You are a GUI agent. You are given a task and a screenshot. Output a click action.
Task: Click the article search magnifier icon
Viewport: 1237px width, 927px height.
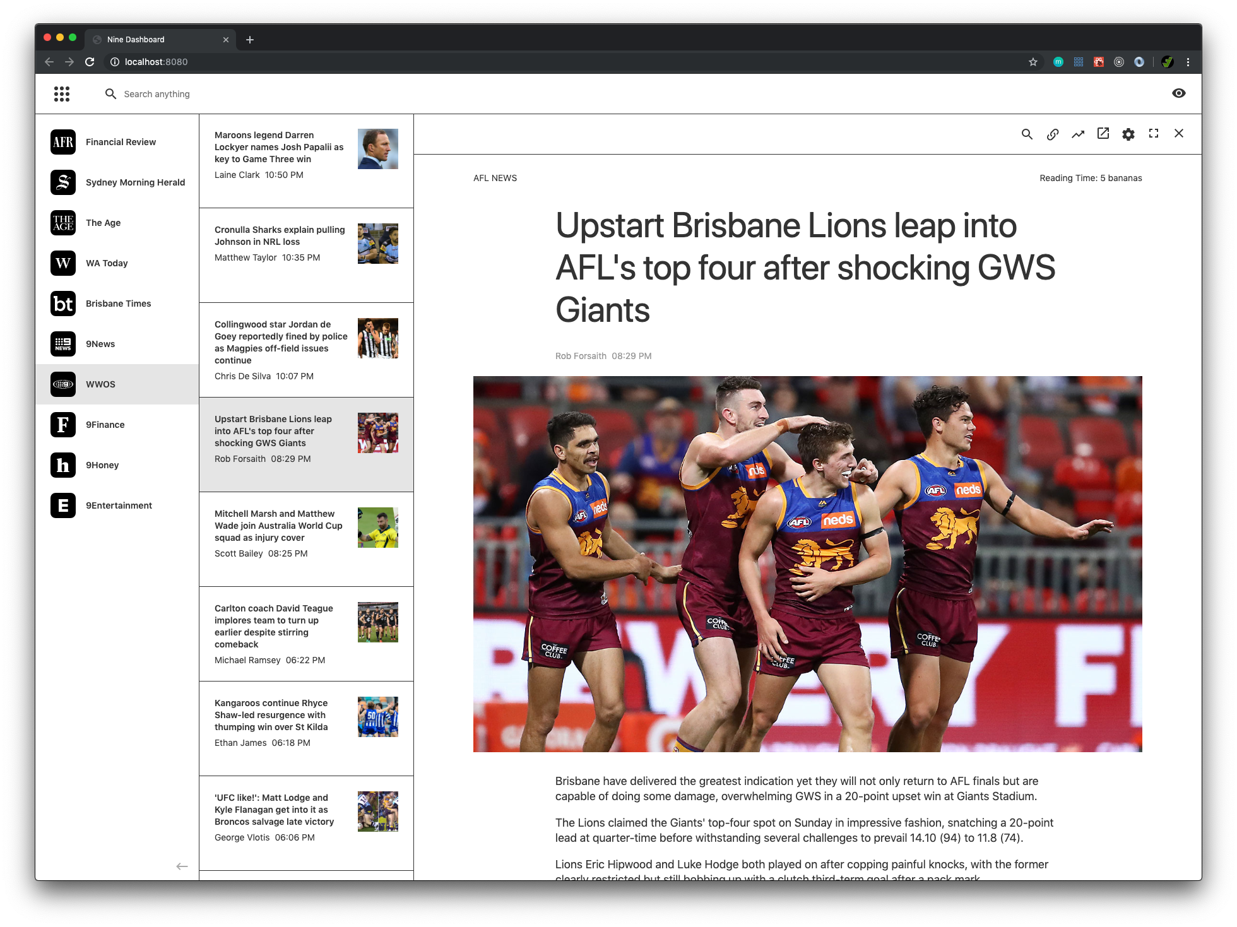tap(1027, 134)
